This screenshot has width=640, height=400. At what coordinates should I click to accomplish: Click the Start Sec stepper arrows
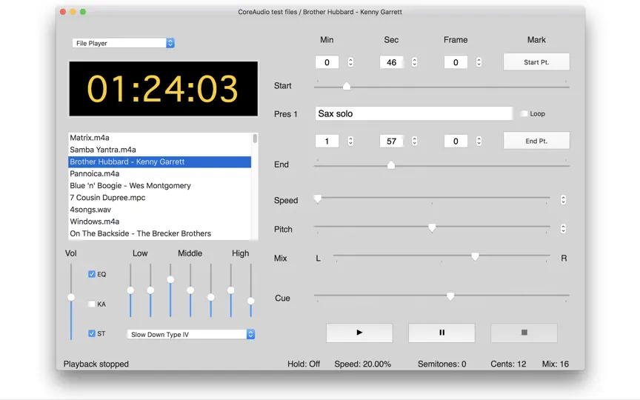(x=415, y=62)
